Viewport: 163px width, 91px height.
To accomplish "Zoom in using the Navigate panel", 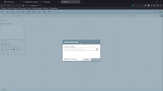I will (x=2, y=24).
